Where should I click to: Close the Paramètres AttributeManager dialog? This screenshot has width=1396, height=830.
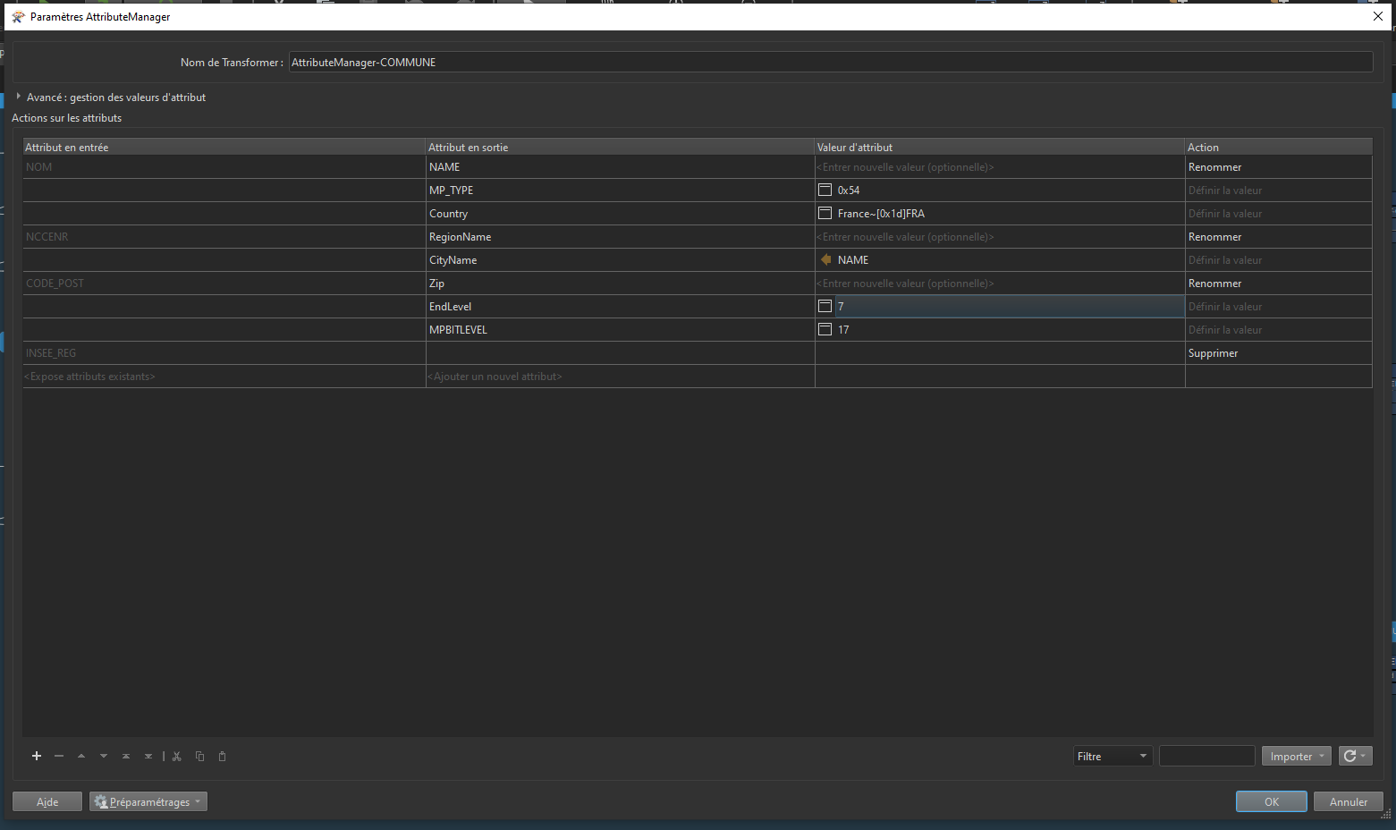pyautogui.click(x=1378, y=16)
